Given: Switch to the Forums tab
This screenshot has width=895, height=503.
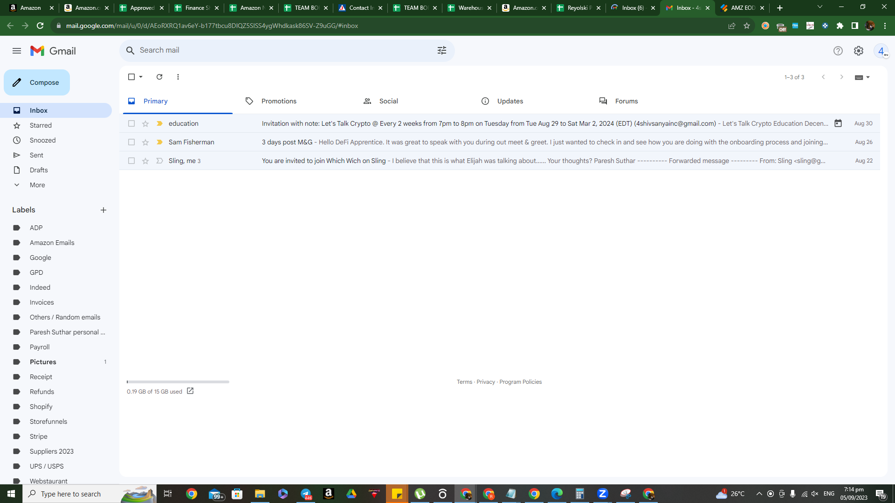Looking at the screenshot, I should (x=649, y=101).
